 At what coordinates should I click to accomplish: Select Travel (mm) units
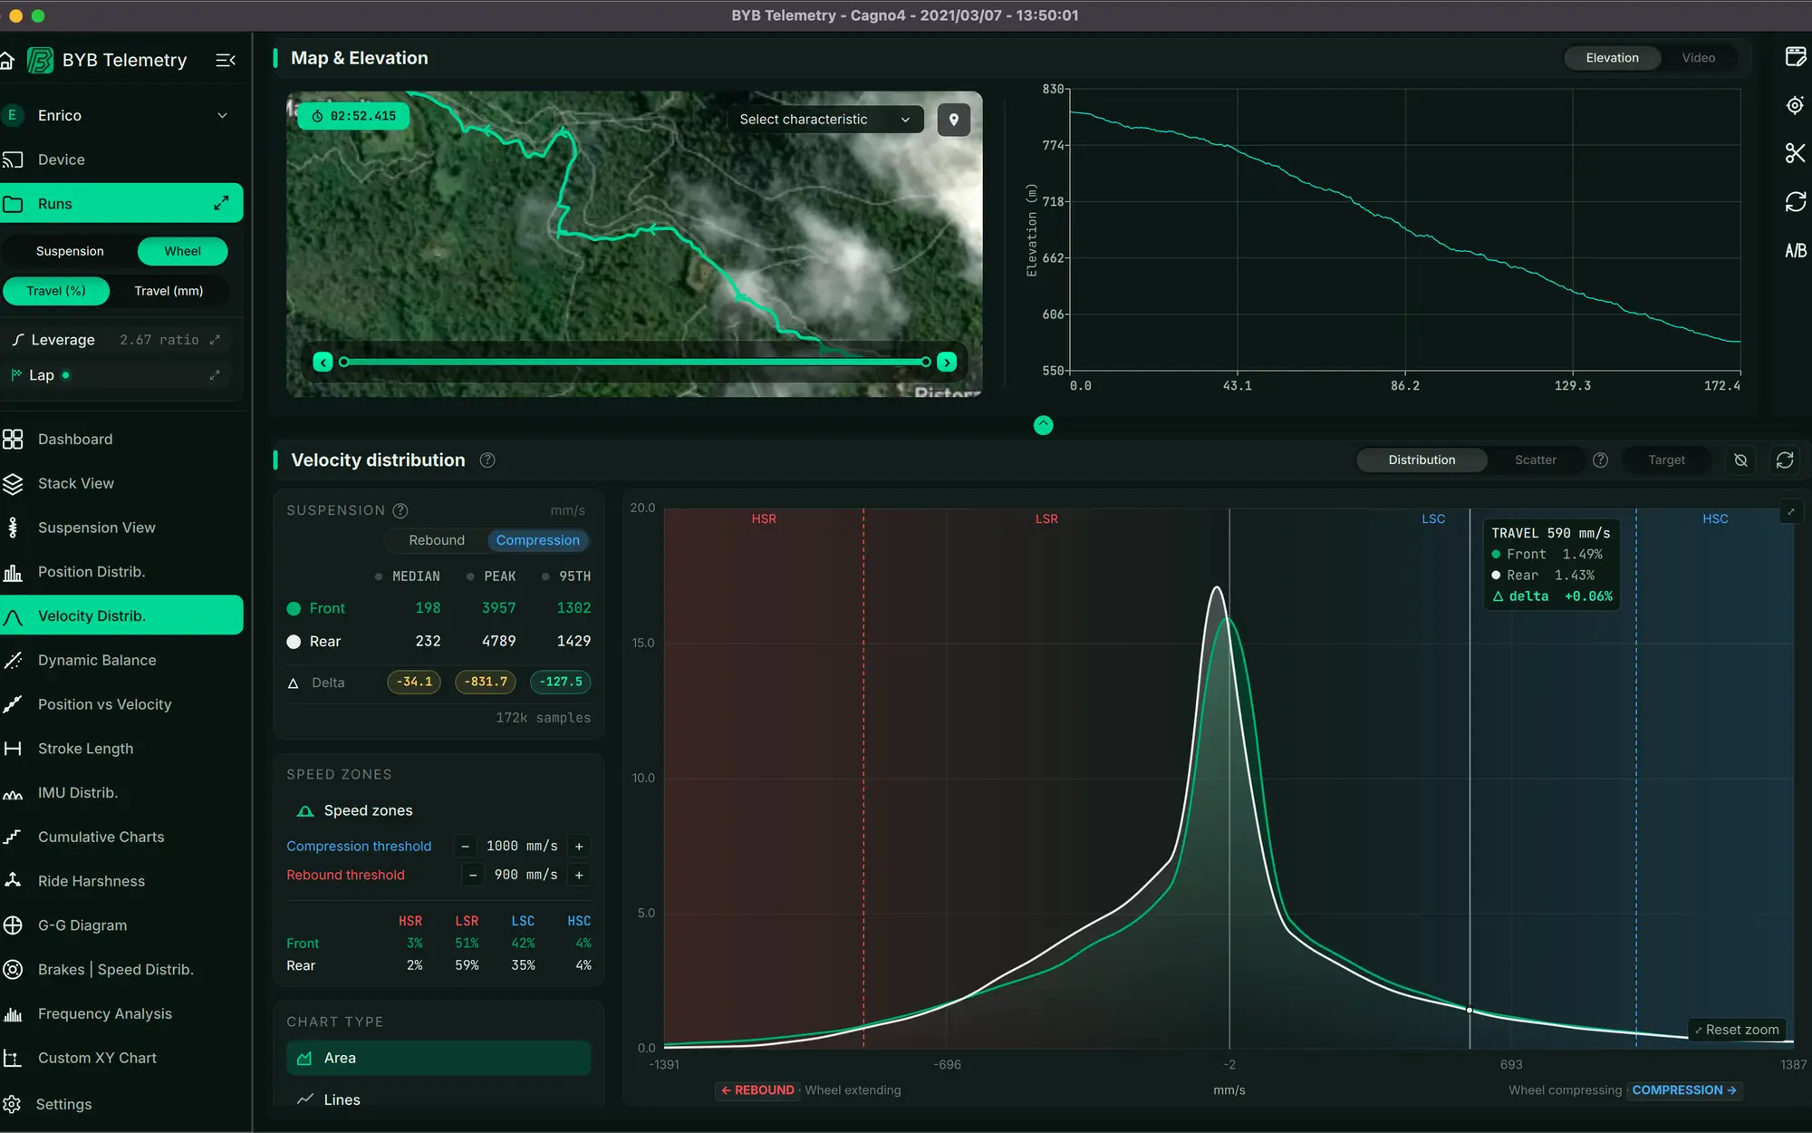click(x=169, y=291)
